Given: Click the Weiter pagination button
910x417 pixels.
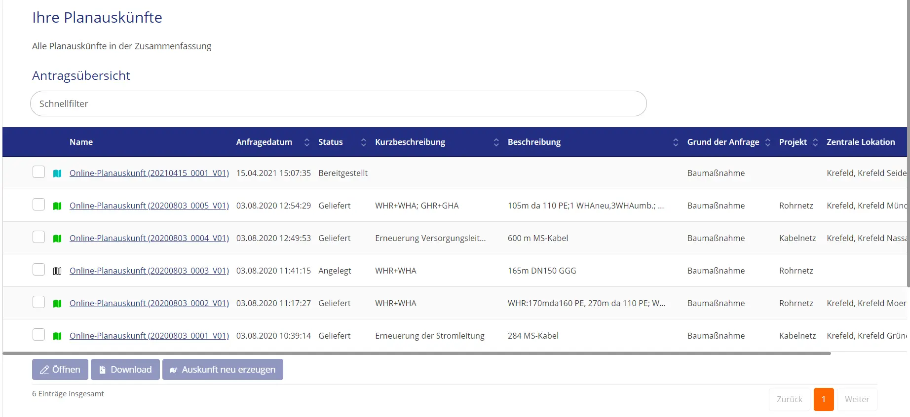Looking at the screenshot, I should (857, 399).
